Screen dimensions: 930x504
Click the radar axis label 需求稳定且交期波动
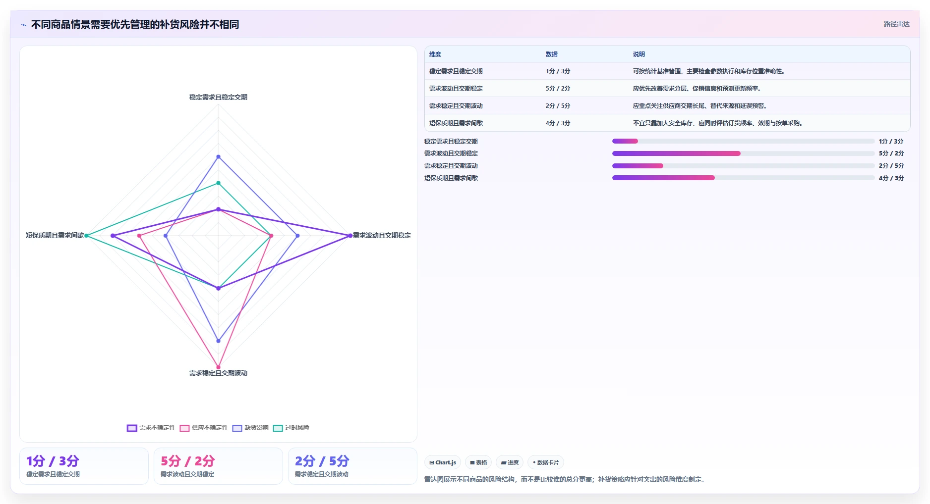pos(218,373)
